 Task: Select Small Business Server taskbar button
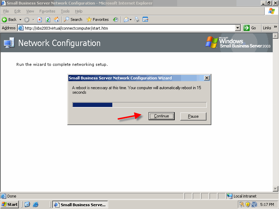(x=80, y=205)
